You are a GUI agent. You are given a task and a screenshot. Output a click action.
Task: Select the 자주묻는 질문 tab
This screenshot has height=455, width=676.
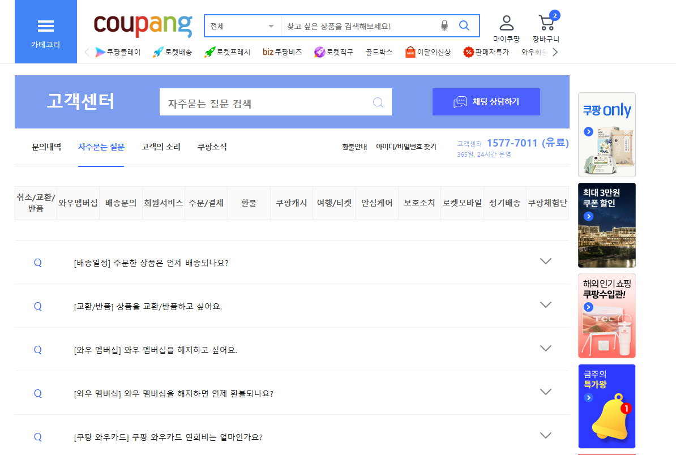(x=101, y=147)
